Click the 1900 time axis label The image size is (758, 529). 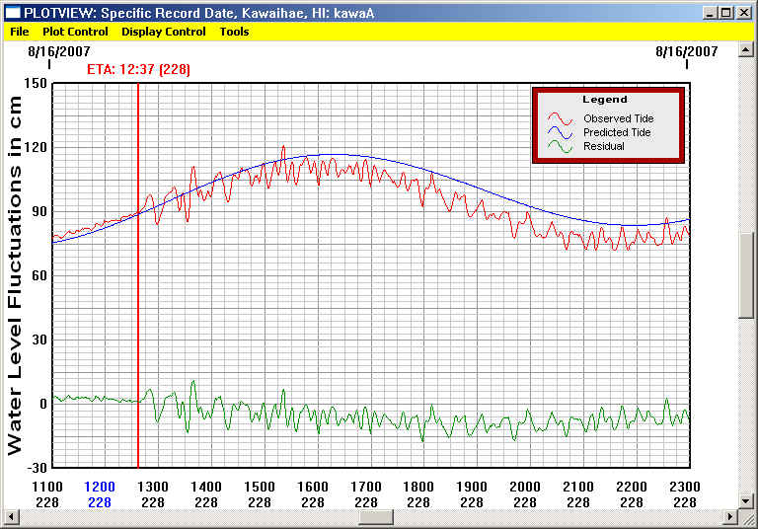click(x=472, y=487)
